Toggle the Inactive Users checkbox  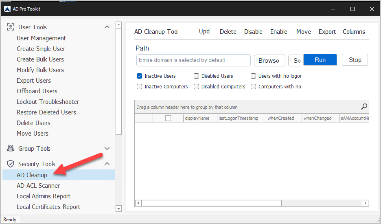(x=139, y=76)
